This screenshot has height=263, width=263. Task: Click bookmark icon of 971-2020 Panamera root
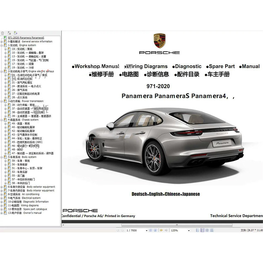click(5, 38)
